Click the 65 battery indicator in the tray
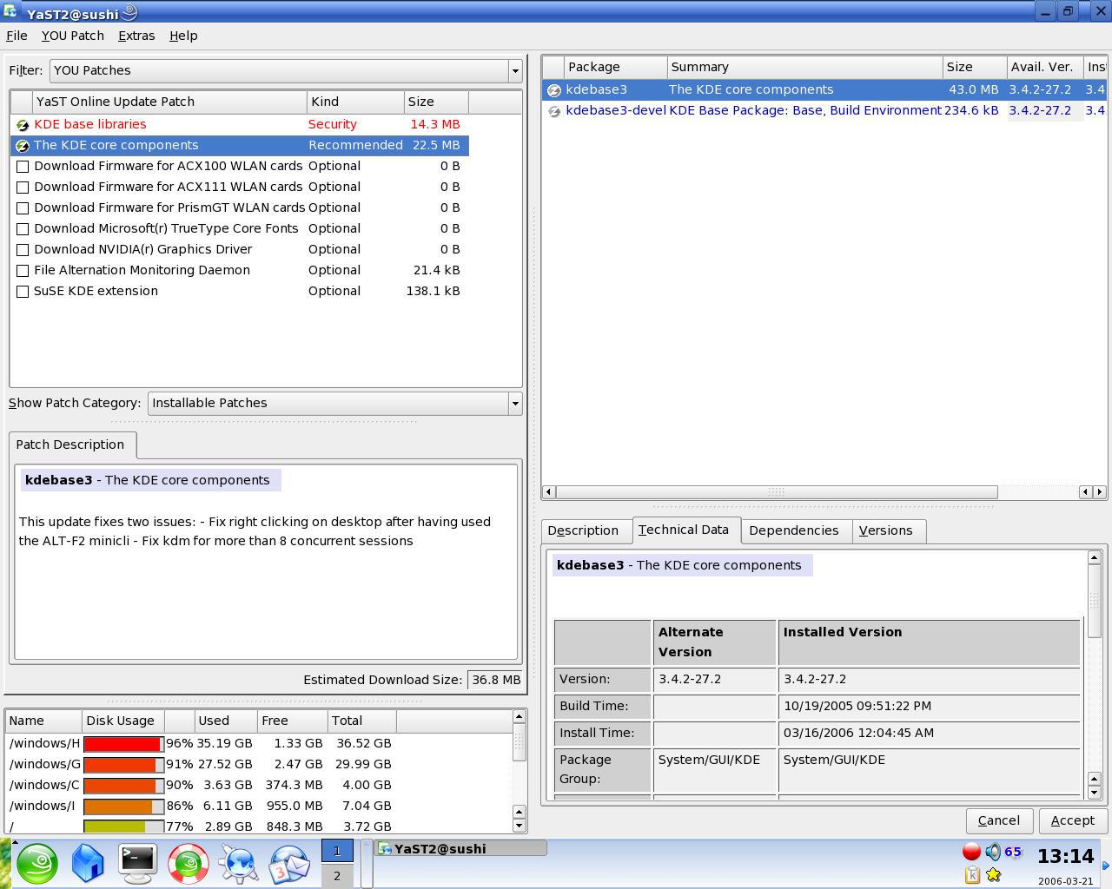This screenshot has height=889, width=1112. click(x=1013, y=852)
